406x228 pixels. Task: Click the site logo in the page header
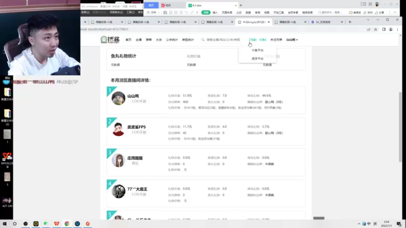110,40
